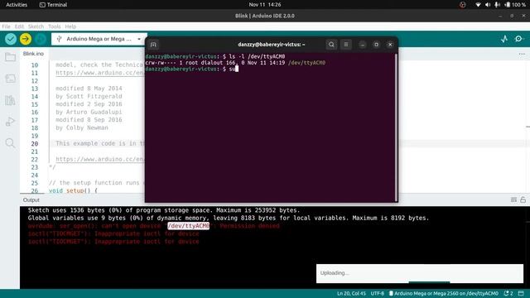Screen dimensions: 530x298
Task: Click highlighted /dev/ttyACM0 in output
Action: (188, 226)
